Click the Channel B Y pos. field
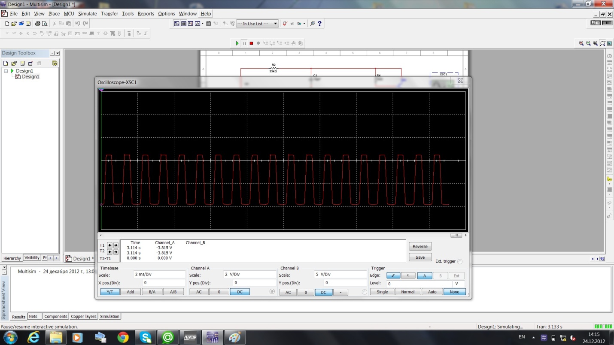This screenshot has height=345, width=614. click(x=345, y=283)
